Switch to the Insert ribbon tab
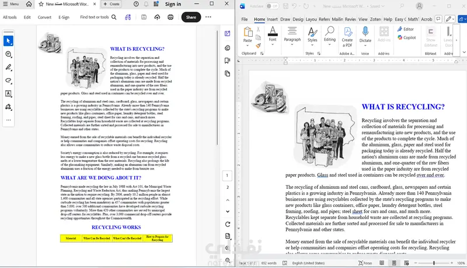The width and height of the screenshot is (467, 268). tap(272, 19)
